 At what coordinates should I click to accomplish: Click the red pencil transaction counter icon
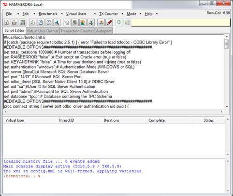coord(109,22)
